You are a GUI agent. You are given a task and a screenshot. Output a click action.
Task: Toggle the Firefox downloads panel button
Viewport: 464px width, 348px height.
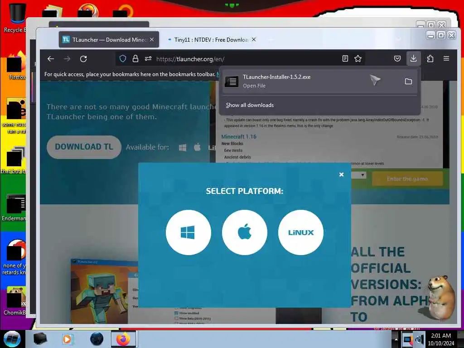[413, 58]
